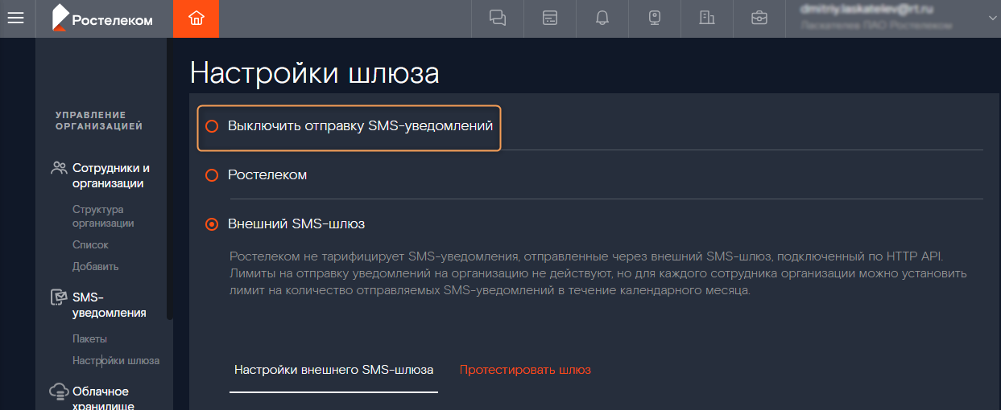
Task: Open Пакеты in sidebar
Action: 89,338
